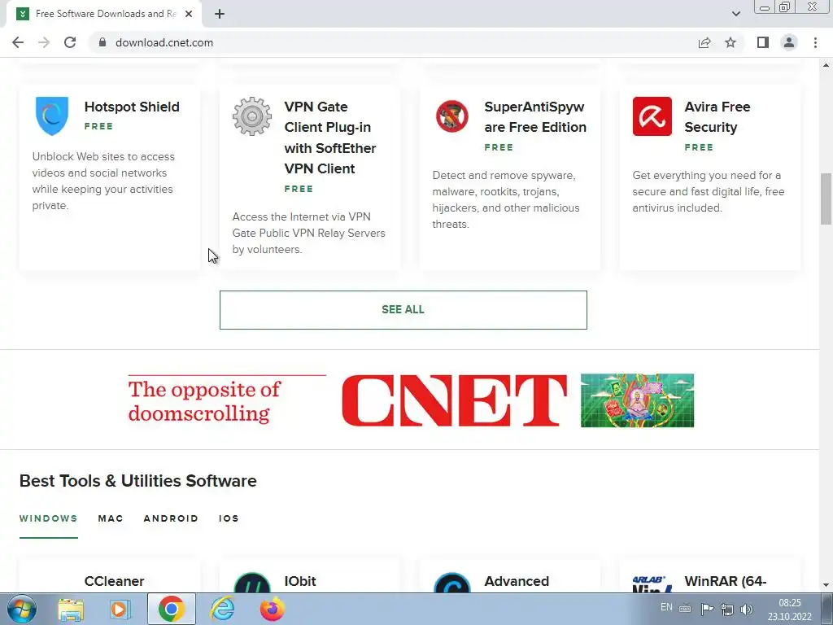Switch to the ANDROID tab
The image size is (833, 625).
[x=171, y=518]
